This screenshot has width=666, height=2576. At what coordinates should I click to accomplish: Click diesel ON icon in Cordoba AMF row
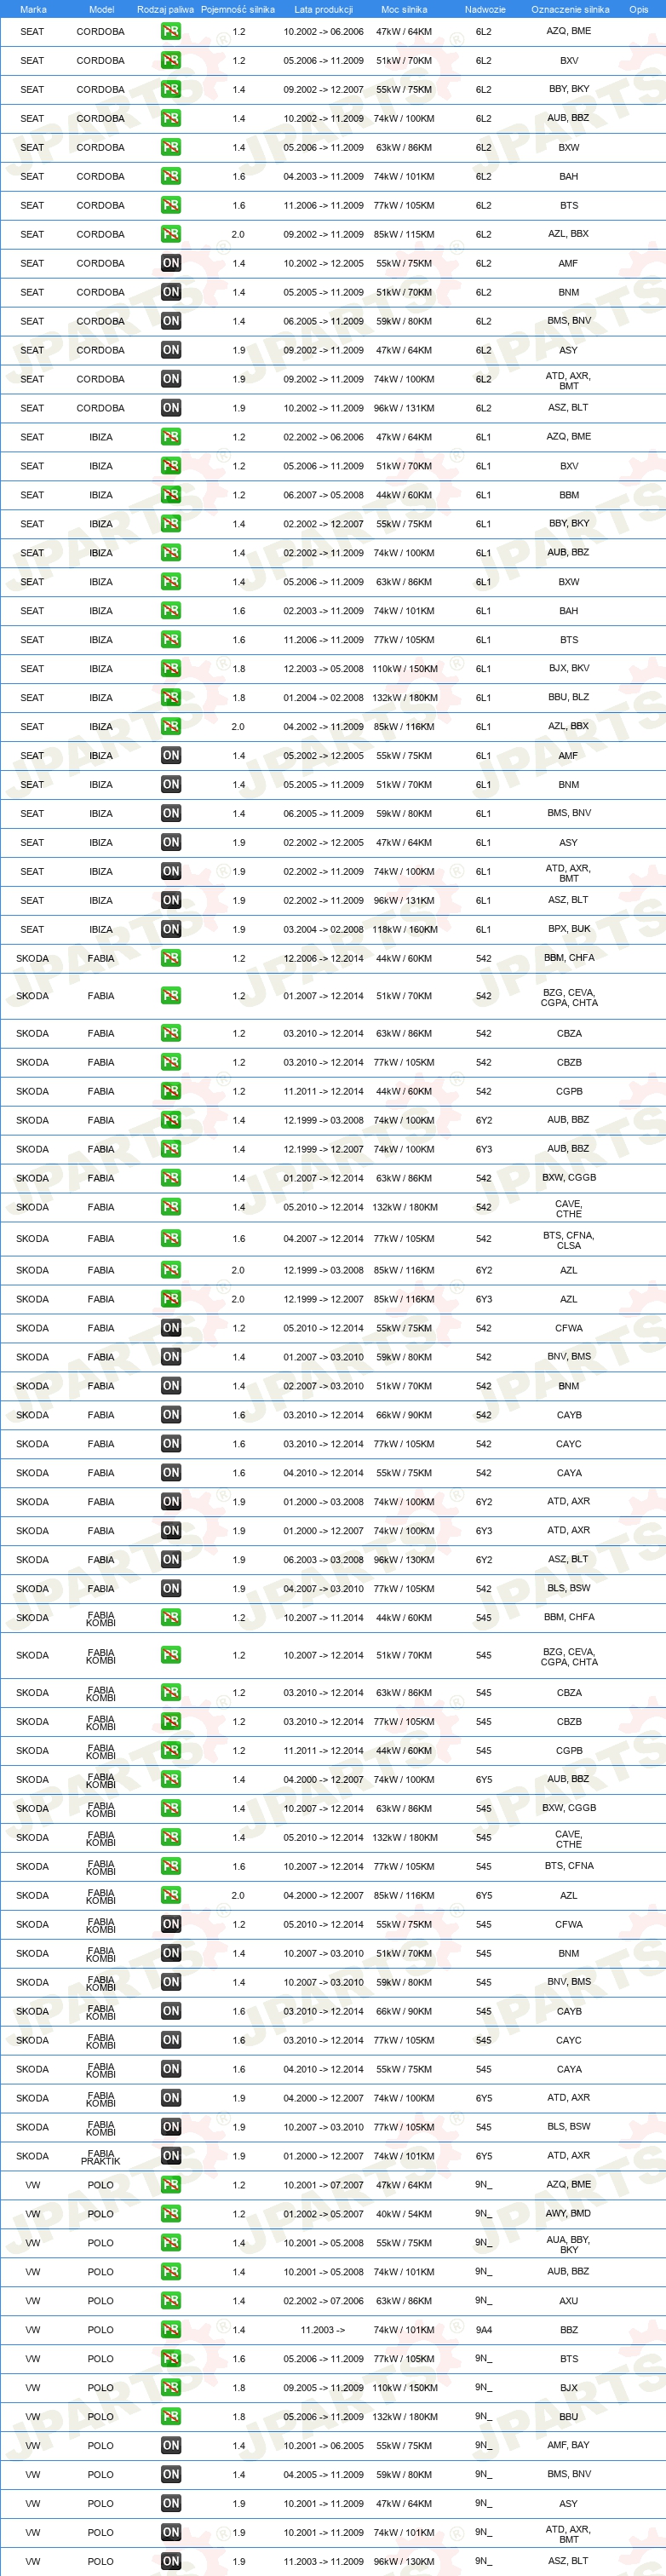pos(171,263)
